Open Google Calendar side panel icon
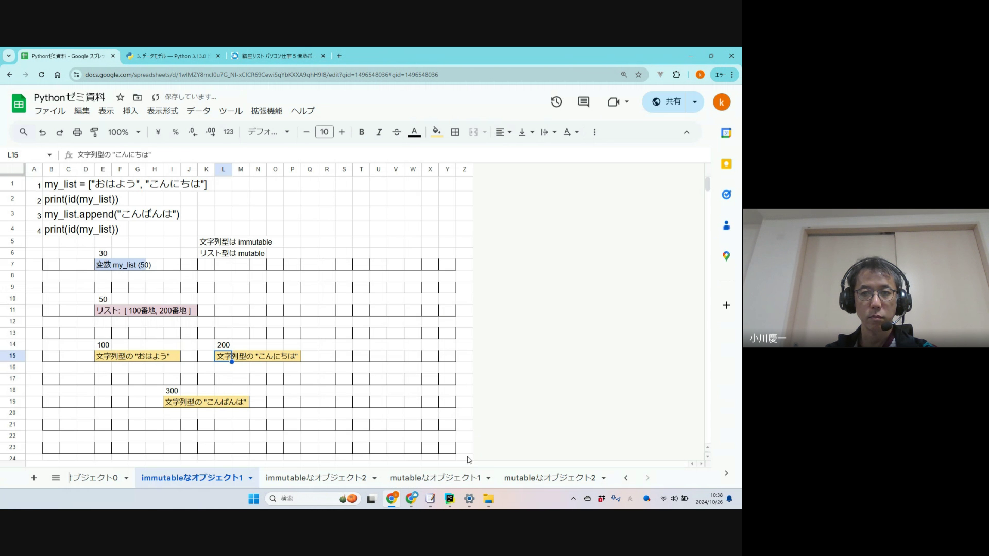The width and height of the screenshot is (989, 556). coord(726,133)
